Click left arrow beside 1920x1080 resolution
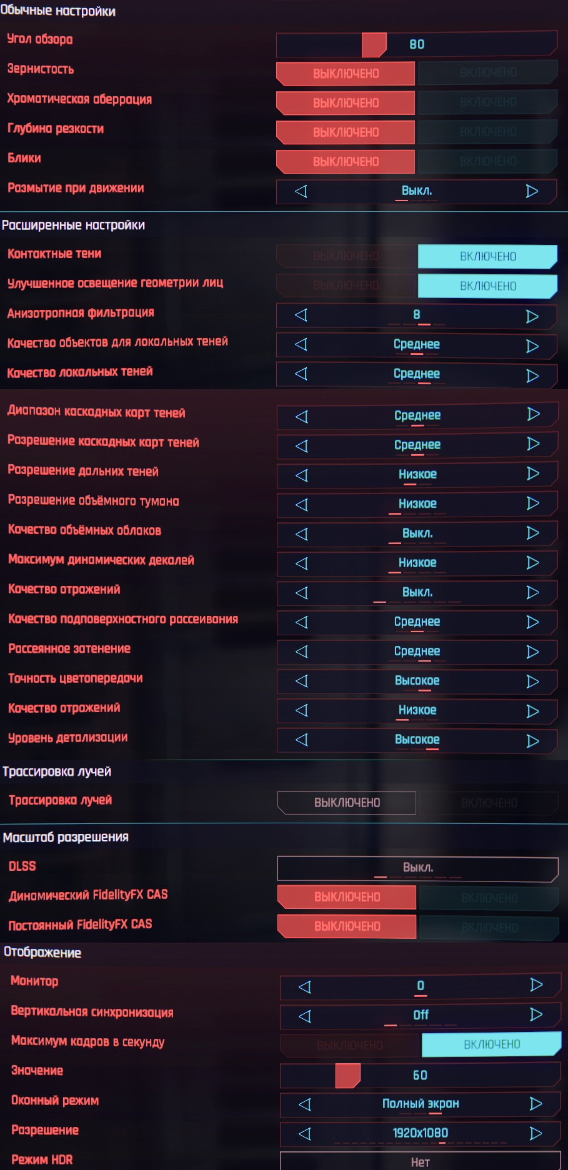This screenshot has width=568, height=1170. [x=305, y=1133]
